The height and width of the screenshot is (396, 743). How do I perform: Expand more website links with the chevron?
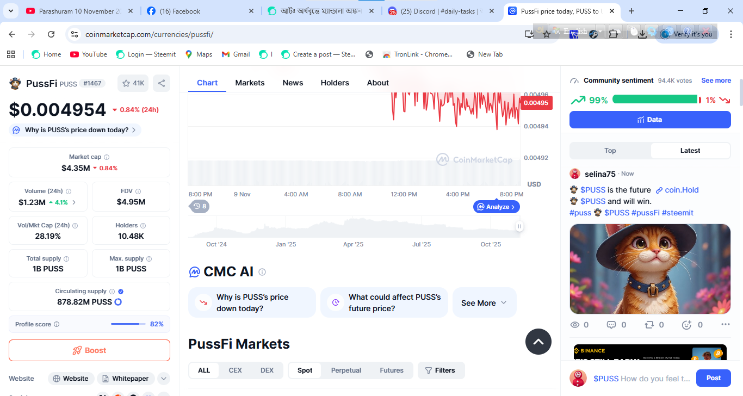point(164,379)
